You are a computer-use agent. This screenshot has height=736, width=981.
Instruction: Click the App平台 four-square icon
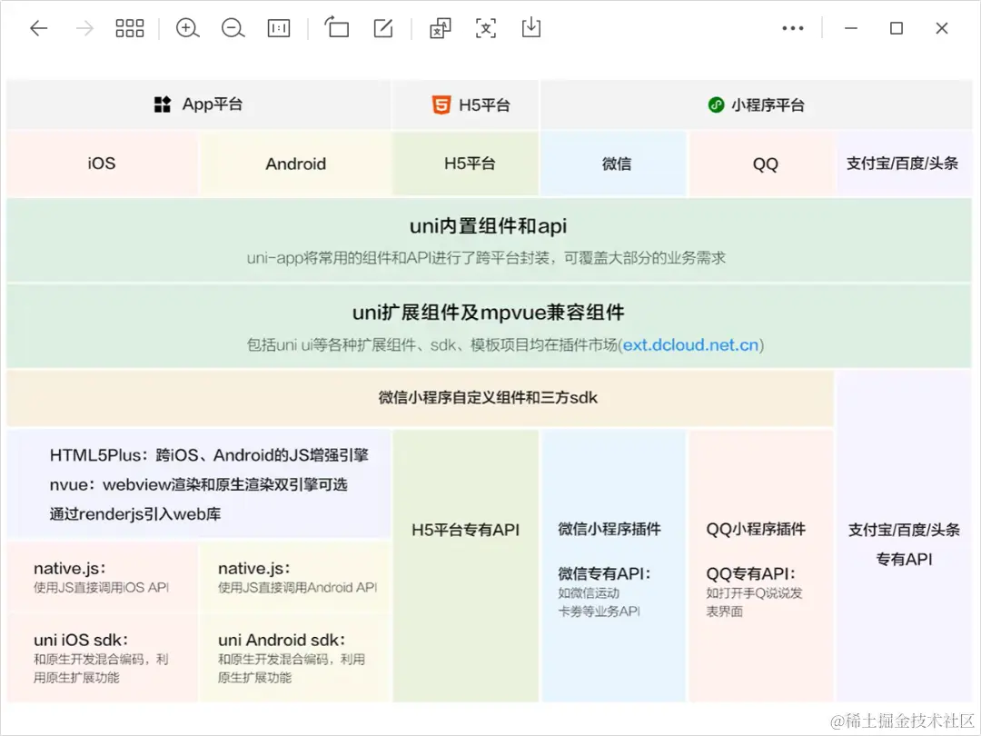coord(163,104)
